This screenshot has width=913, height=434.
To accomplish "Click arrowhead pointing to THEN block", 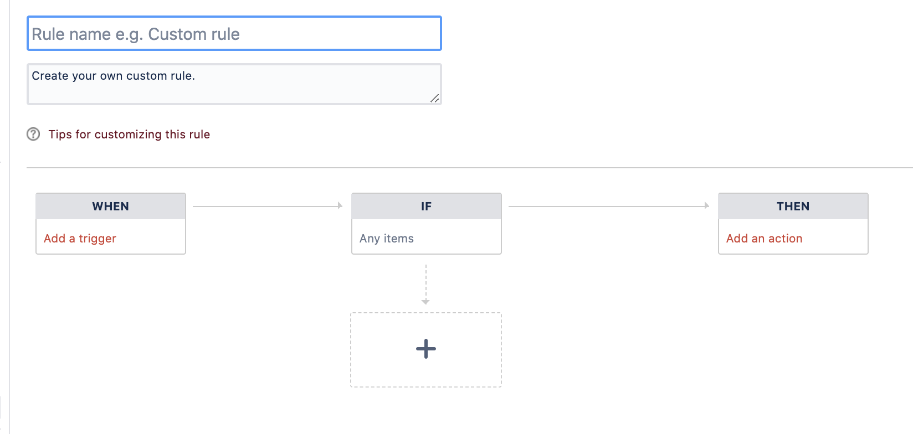I will (x=706, y=206).
